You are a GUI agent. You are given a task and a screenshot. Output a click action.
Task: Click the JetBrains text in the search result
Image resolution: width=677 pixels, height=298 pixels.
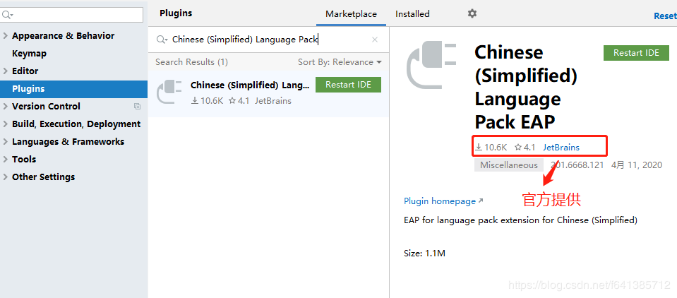(273, 101)
